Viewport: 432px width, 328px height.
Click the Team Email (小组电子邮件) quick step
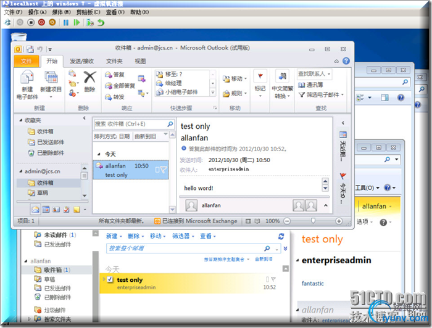(x=177, y=92)
